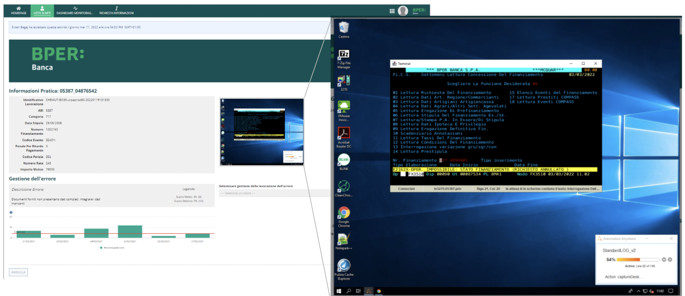Click Importo Mutuo value 79000
Screen dimensions: 685x296
(x=50, y=169)
